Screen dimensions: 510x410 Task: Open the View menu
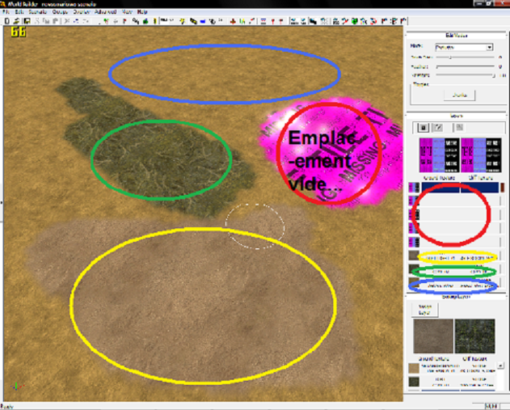[127, 12]
